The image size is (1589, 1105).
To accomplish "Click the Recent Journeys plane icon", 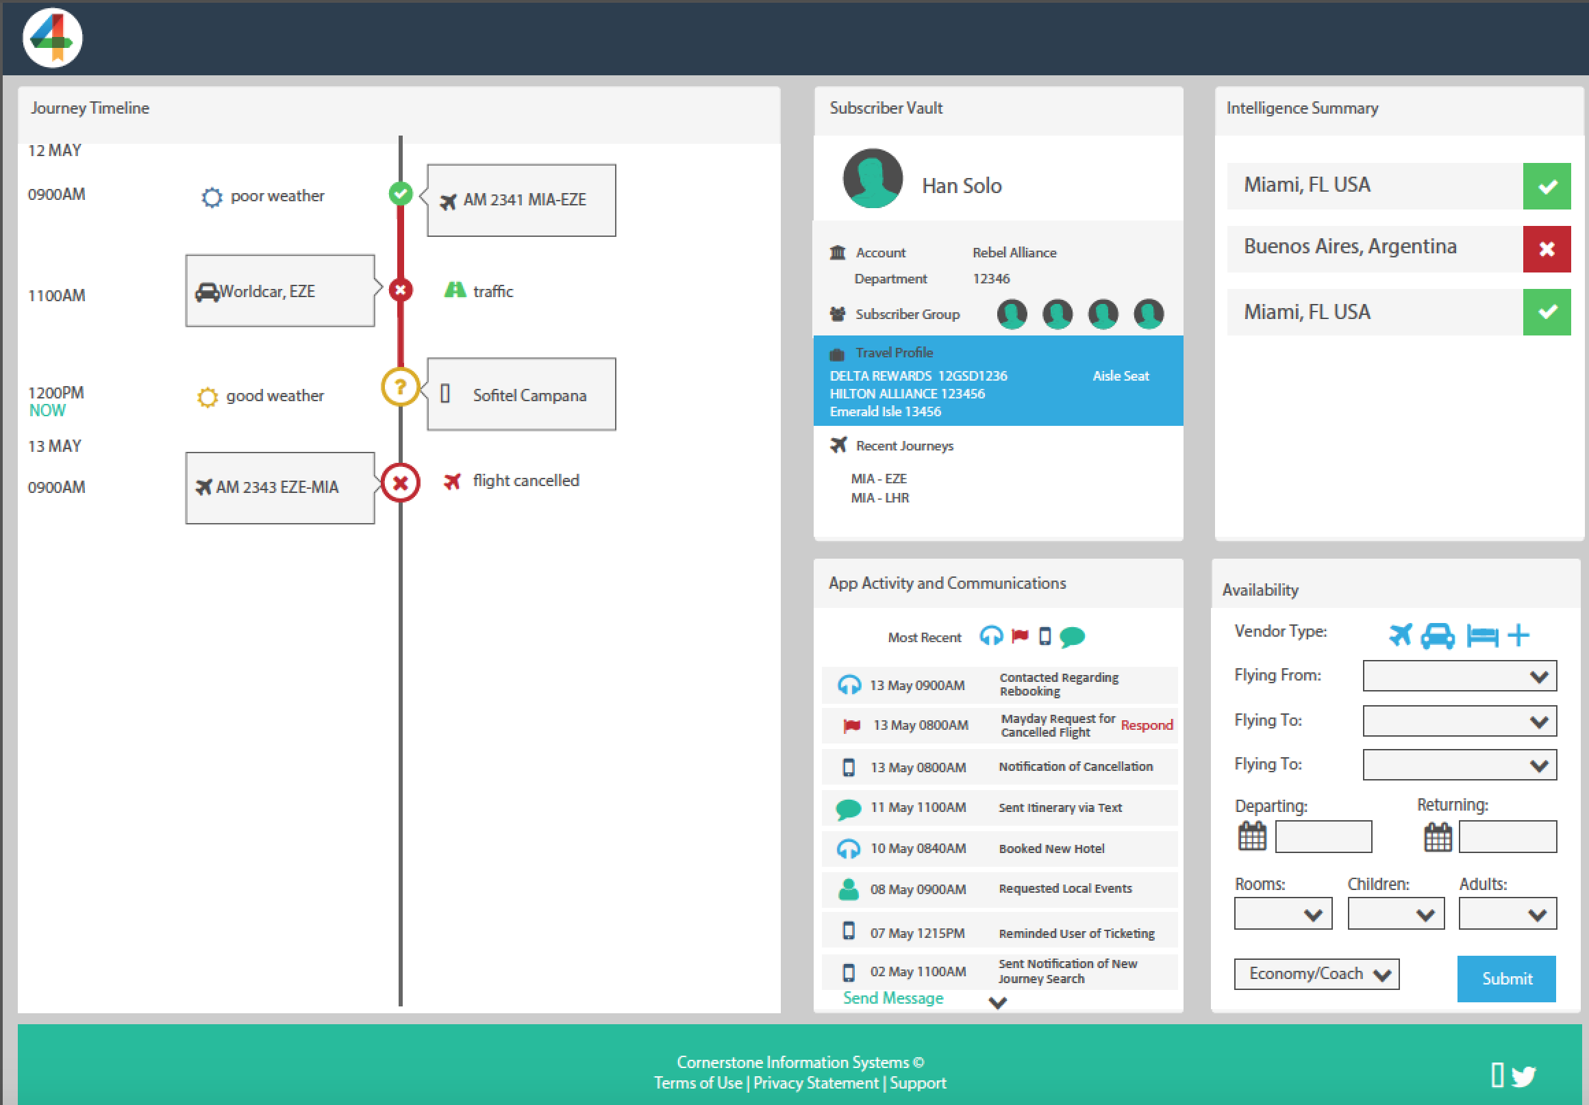I will 838,444.
